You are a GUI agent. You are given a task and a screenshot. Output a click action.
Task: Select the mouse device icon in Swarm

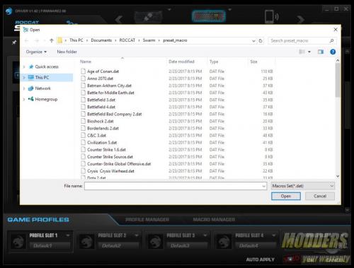pos(148,17)
